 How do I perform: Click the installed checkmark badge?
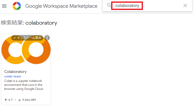pos(27,38)
